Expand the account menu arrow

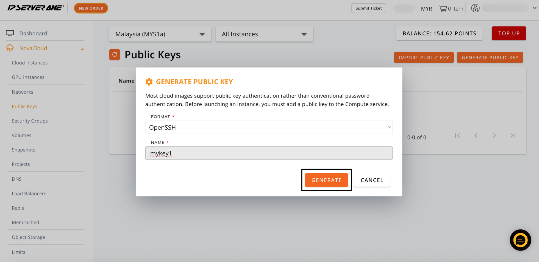pos(535,8)
